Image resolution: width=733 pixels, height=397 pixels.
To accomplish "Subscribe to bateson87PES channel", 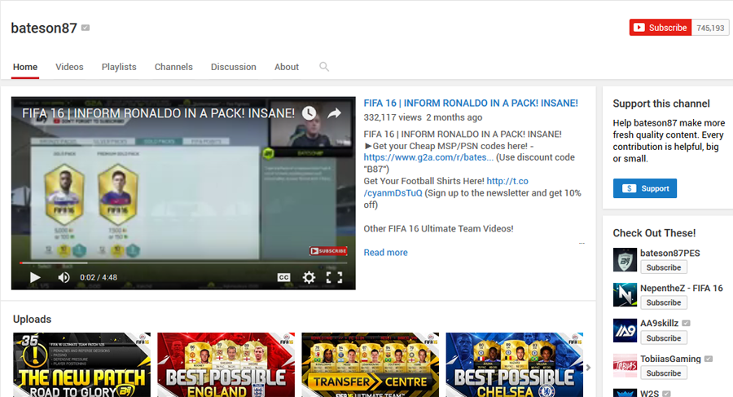I will coord(663,267).
